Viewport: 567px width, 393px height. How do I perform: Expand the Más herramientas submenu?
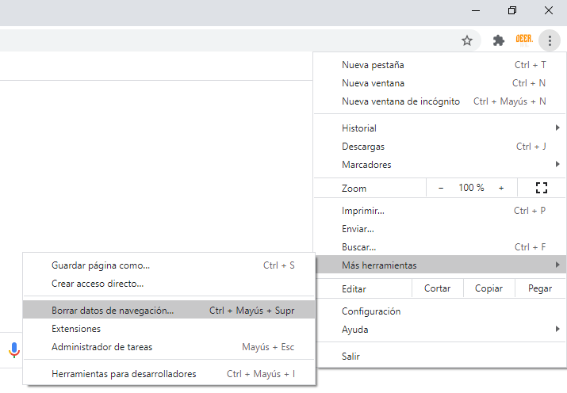[x=439, y=265]
